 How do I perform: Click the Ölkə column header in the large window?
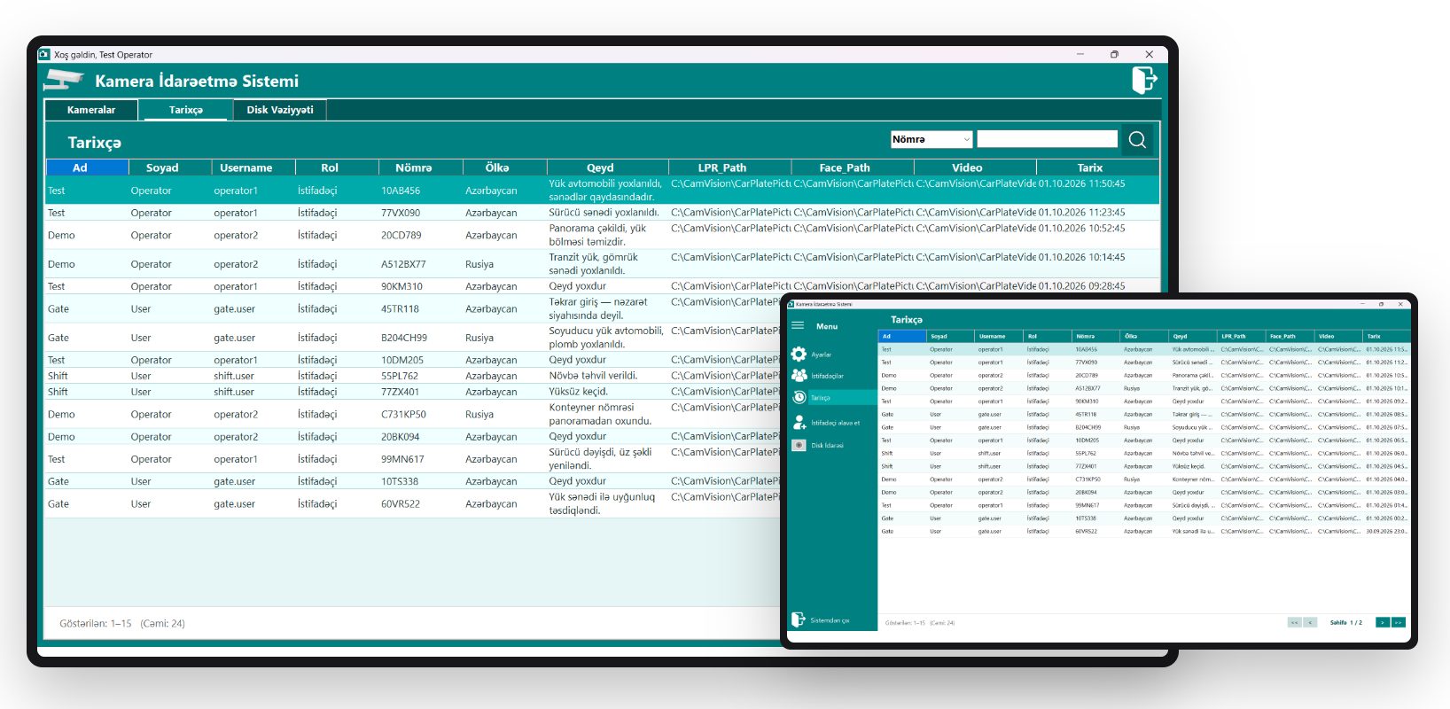tap(505, 168)
